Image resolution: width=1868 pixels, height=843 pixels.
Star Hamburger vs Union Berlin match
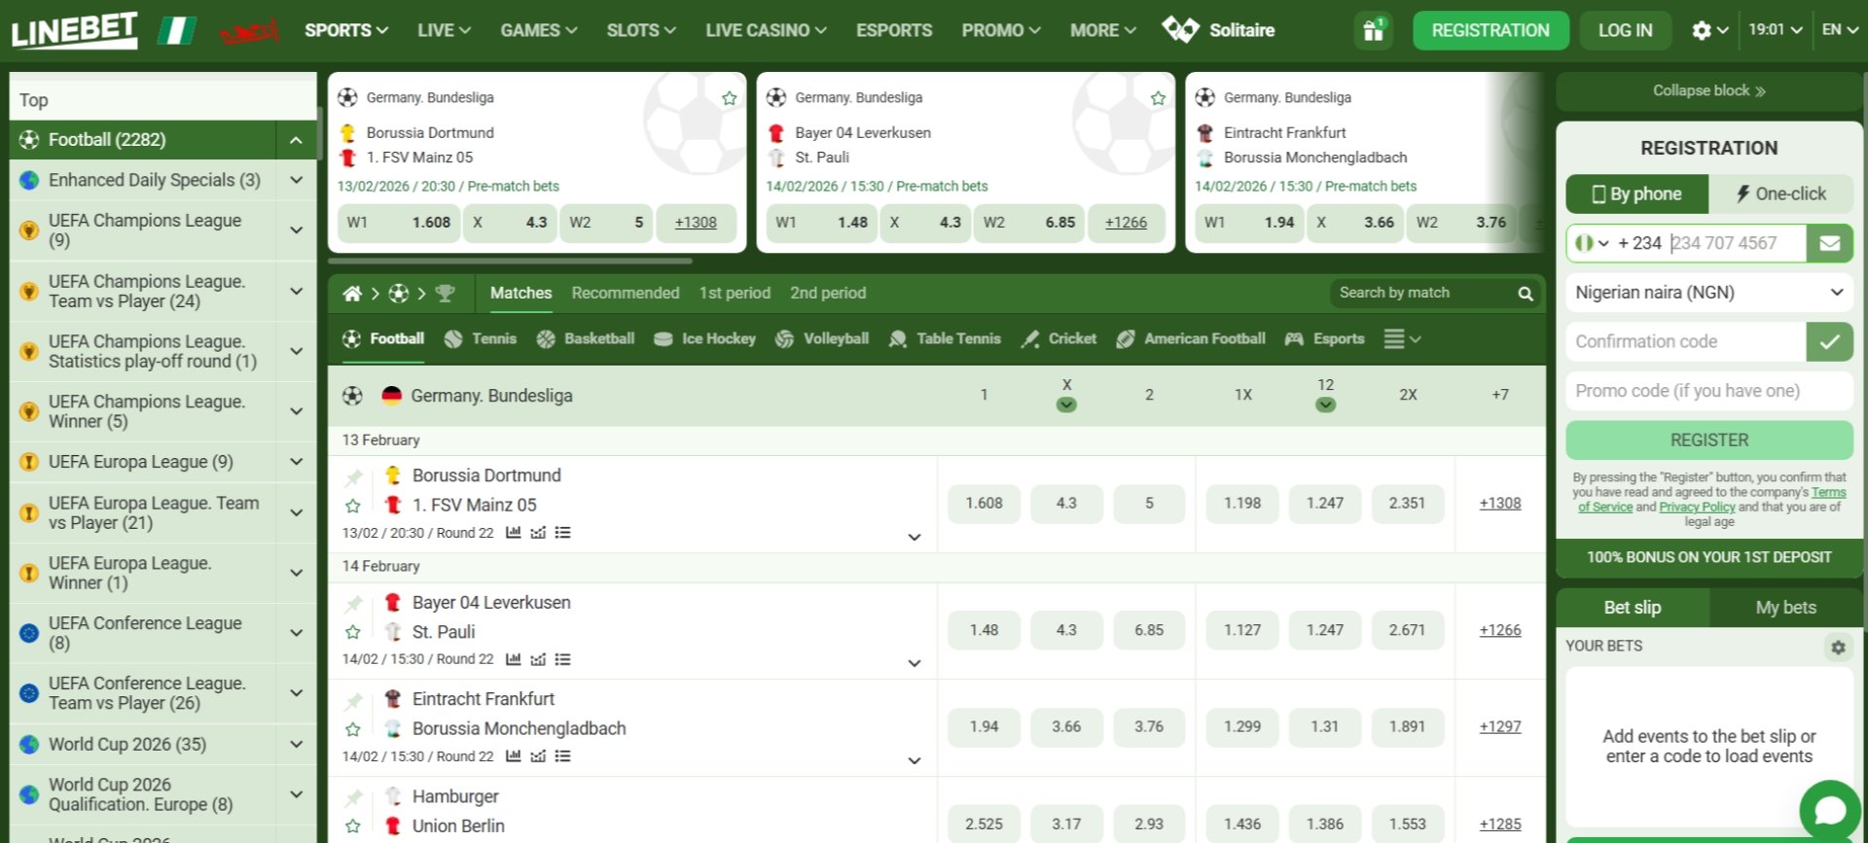[353, 826]
